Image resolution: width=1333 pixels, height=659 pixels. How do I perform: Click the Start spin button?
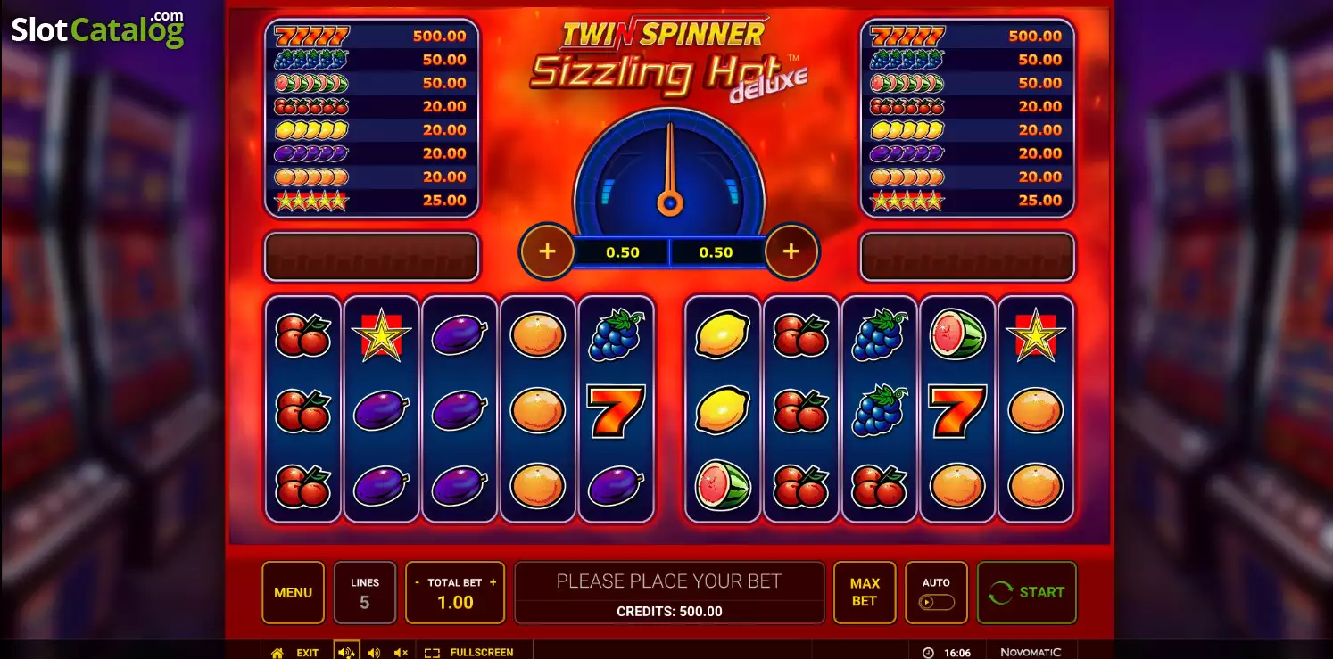(x=1027, y=592)
